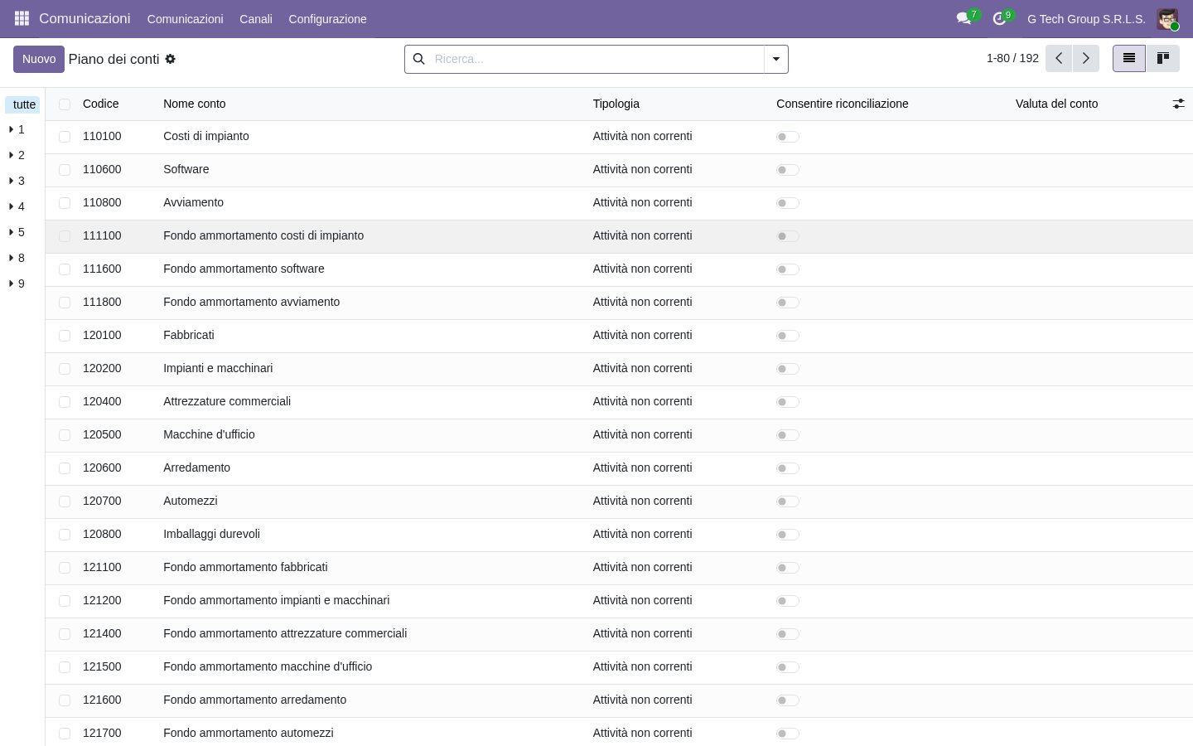Click the G Tech Group S.R.L.S. company switcher

(1086, 19)
